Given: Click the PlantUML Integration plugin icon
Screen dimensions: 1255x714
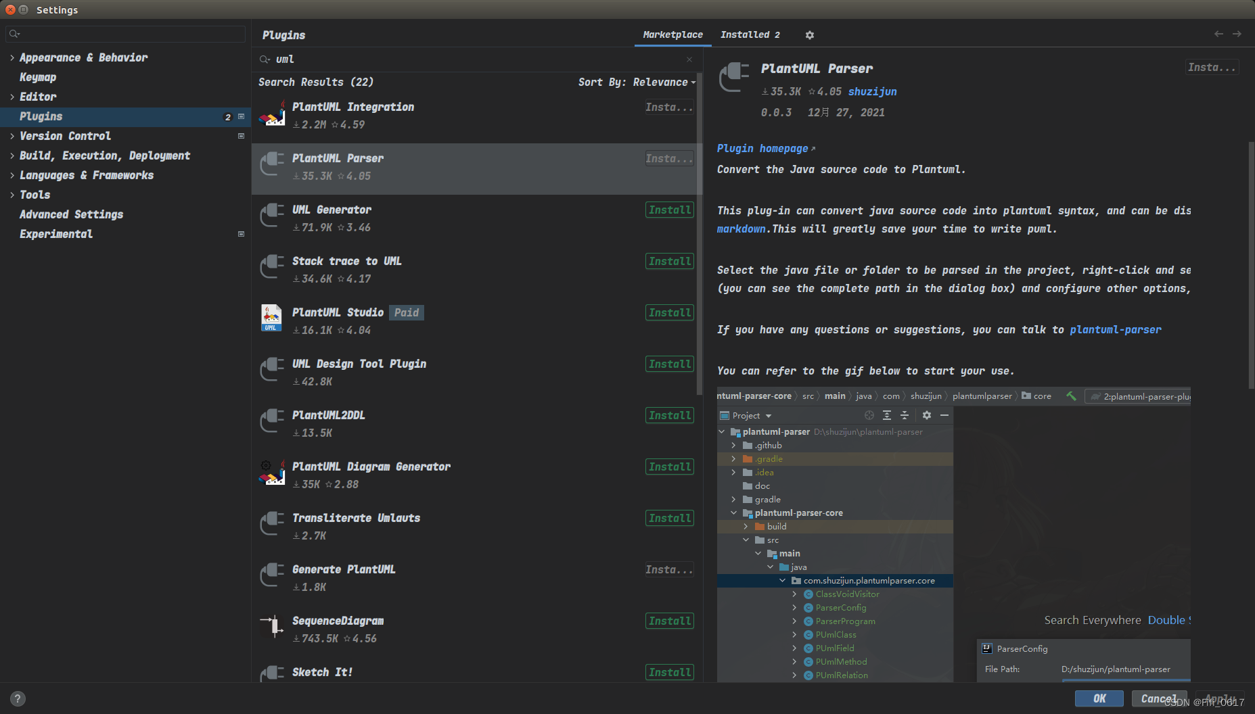Looking at the screenshot, I should point(272,115).
